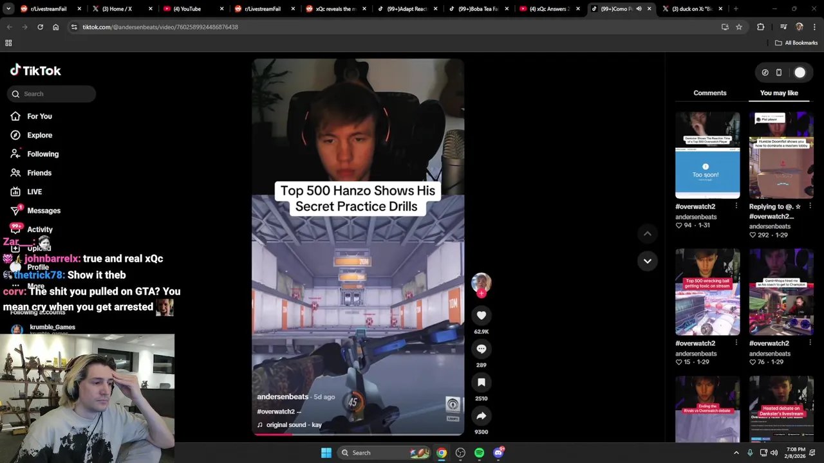Open the All Bookmarks folder
Viewport: 824px width, 463px height.
[x=796, y=43]
